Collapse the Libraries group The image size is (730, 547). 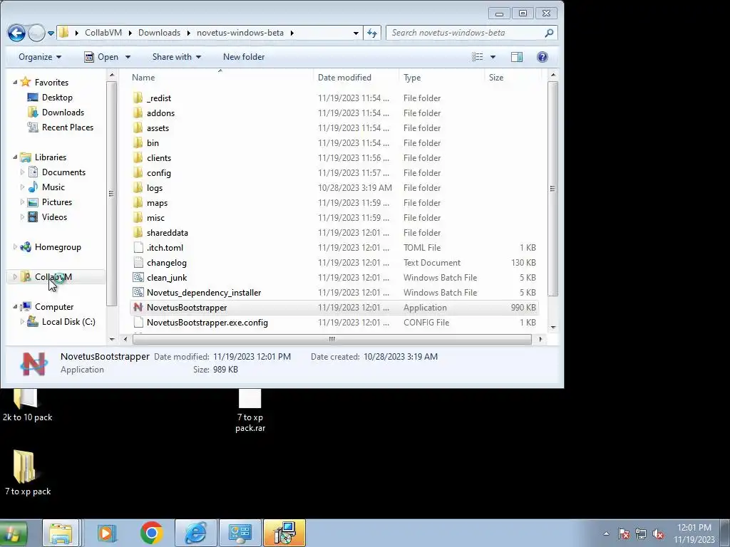coord(15,157)
